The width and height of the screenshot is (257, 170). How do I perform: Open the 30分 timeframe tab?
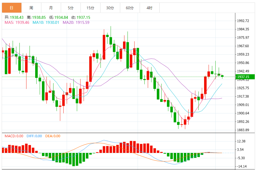tap(110, 8)
